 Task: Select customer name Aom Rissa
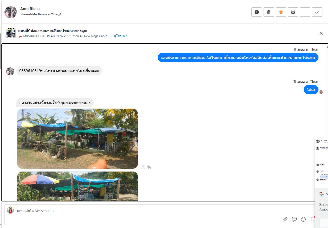point(30,9)
